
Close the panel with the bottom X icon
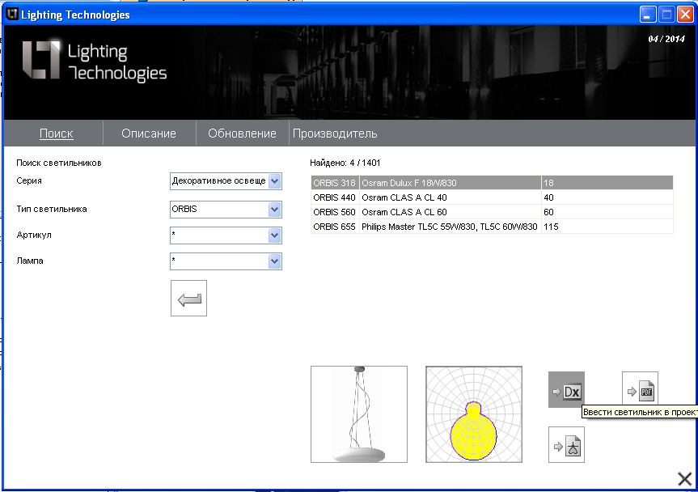pos(684,478)
